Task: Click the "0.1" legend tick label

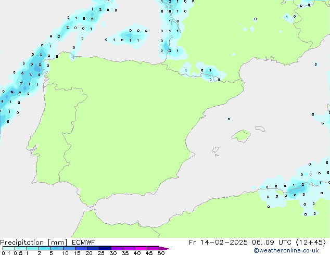Action: [6, 253]
